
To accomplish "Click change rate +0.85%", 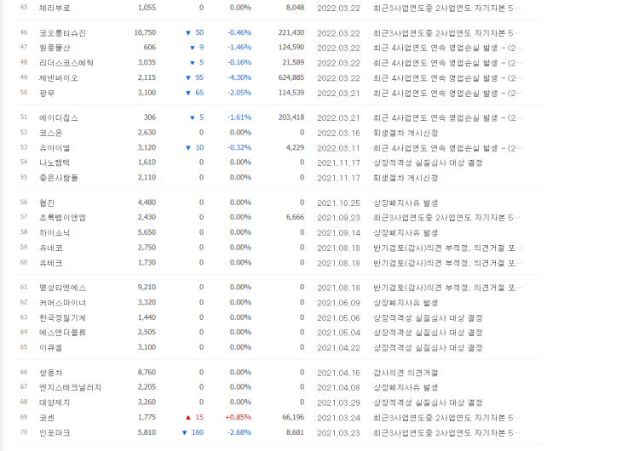I will [239, 417].
